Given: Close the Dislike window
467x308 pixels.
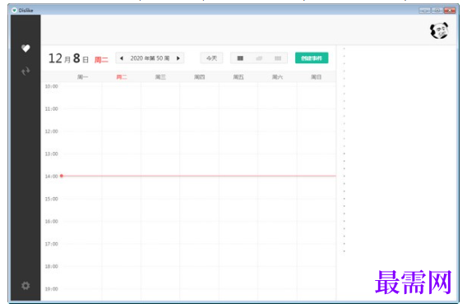Looking at the screenshot, I should (x=450, y=11).
